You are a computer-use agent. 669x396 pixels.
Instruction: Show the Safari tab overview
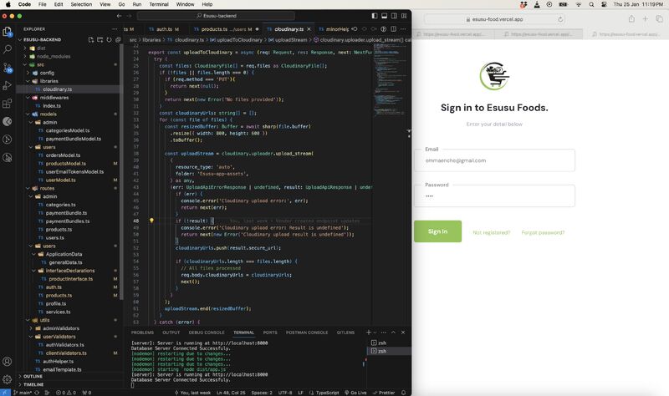click(659, 18)
